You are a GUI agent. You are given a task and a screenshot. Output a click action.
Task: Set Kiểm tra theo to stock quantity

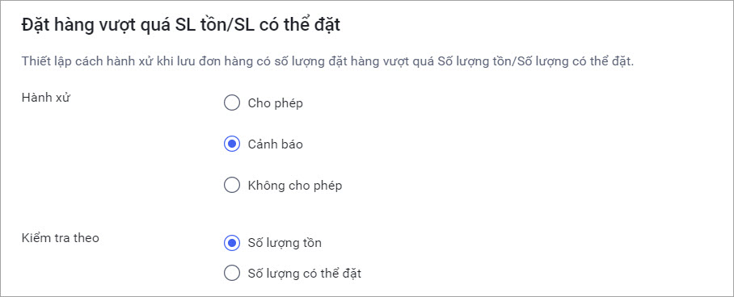pyautogui.click(x=232, y=243)
